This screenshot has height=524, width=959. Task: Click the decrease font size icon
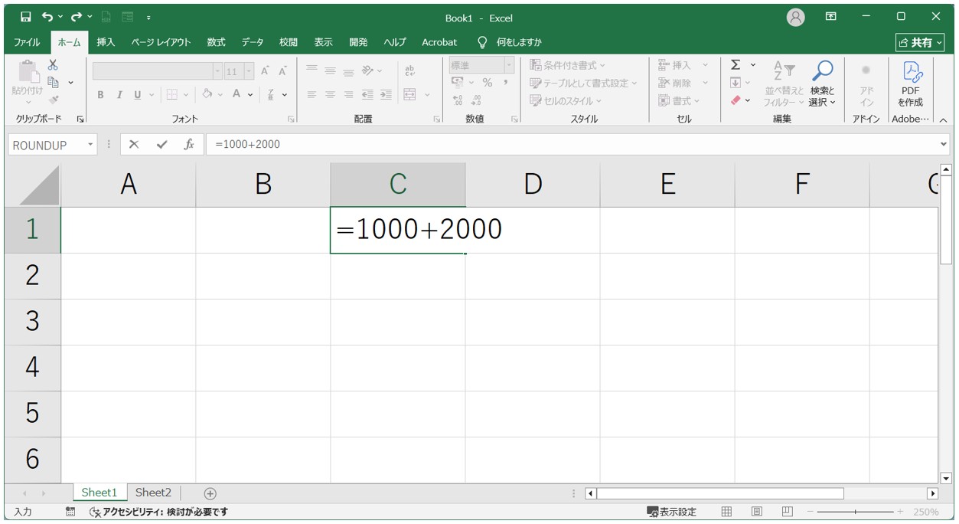tap(282, 71)
